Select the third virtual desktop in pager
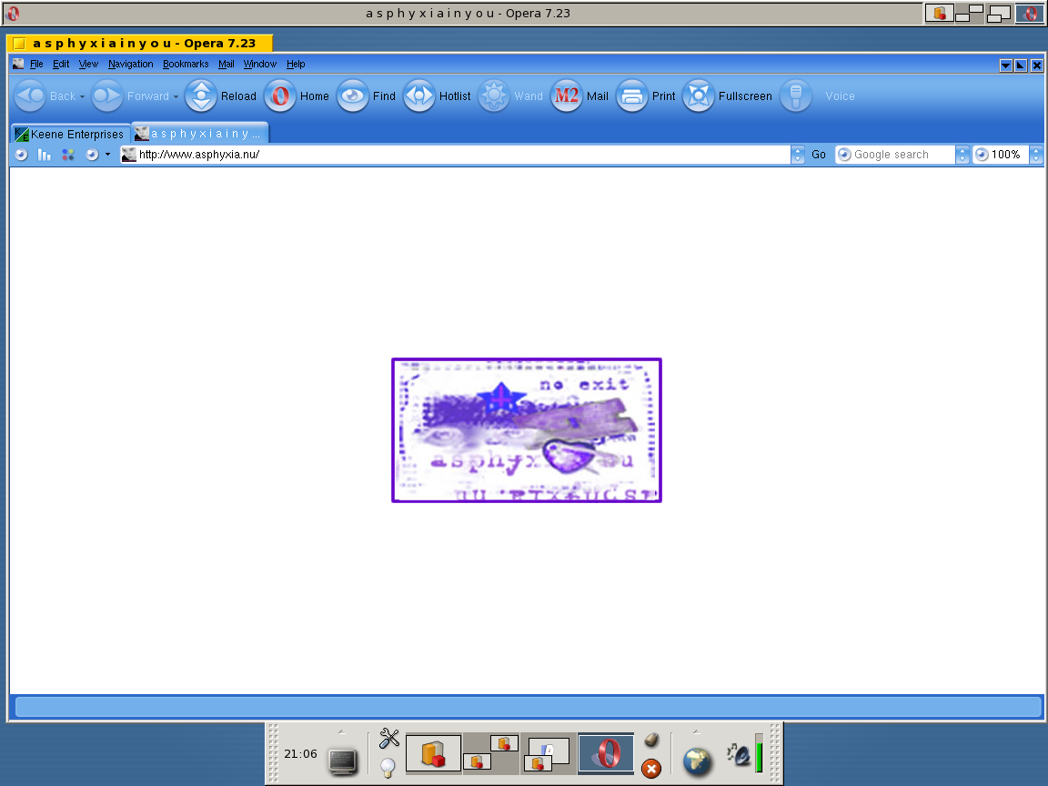The image size is (1048, 786). pos(548,753)
